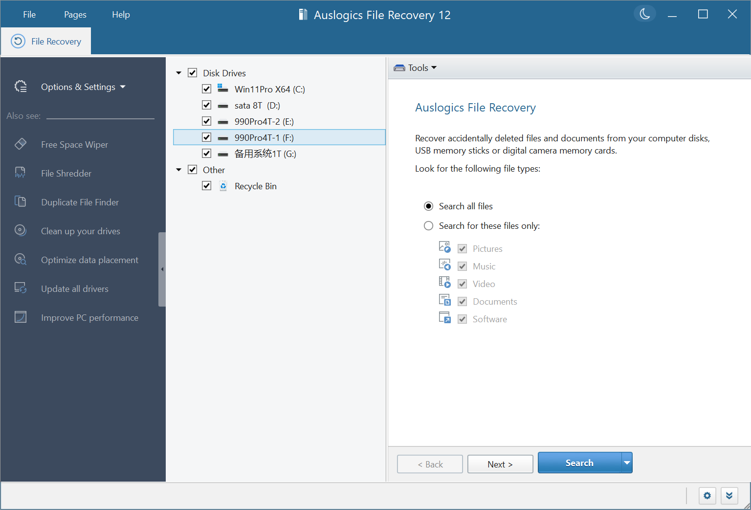
Task: Select Optimize data placement
Action: (x=89, y=260)
